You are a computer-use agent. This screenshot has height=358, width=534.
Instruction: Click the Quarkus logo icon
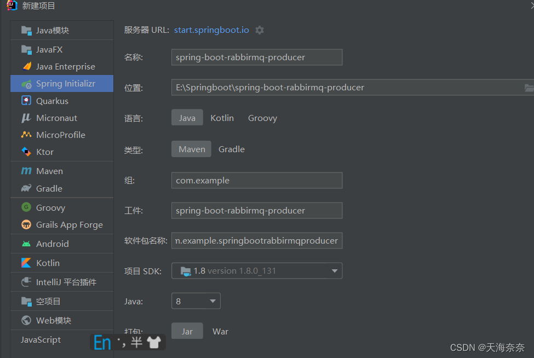pyautogui.click(x=26, y=101)
